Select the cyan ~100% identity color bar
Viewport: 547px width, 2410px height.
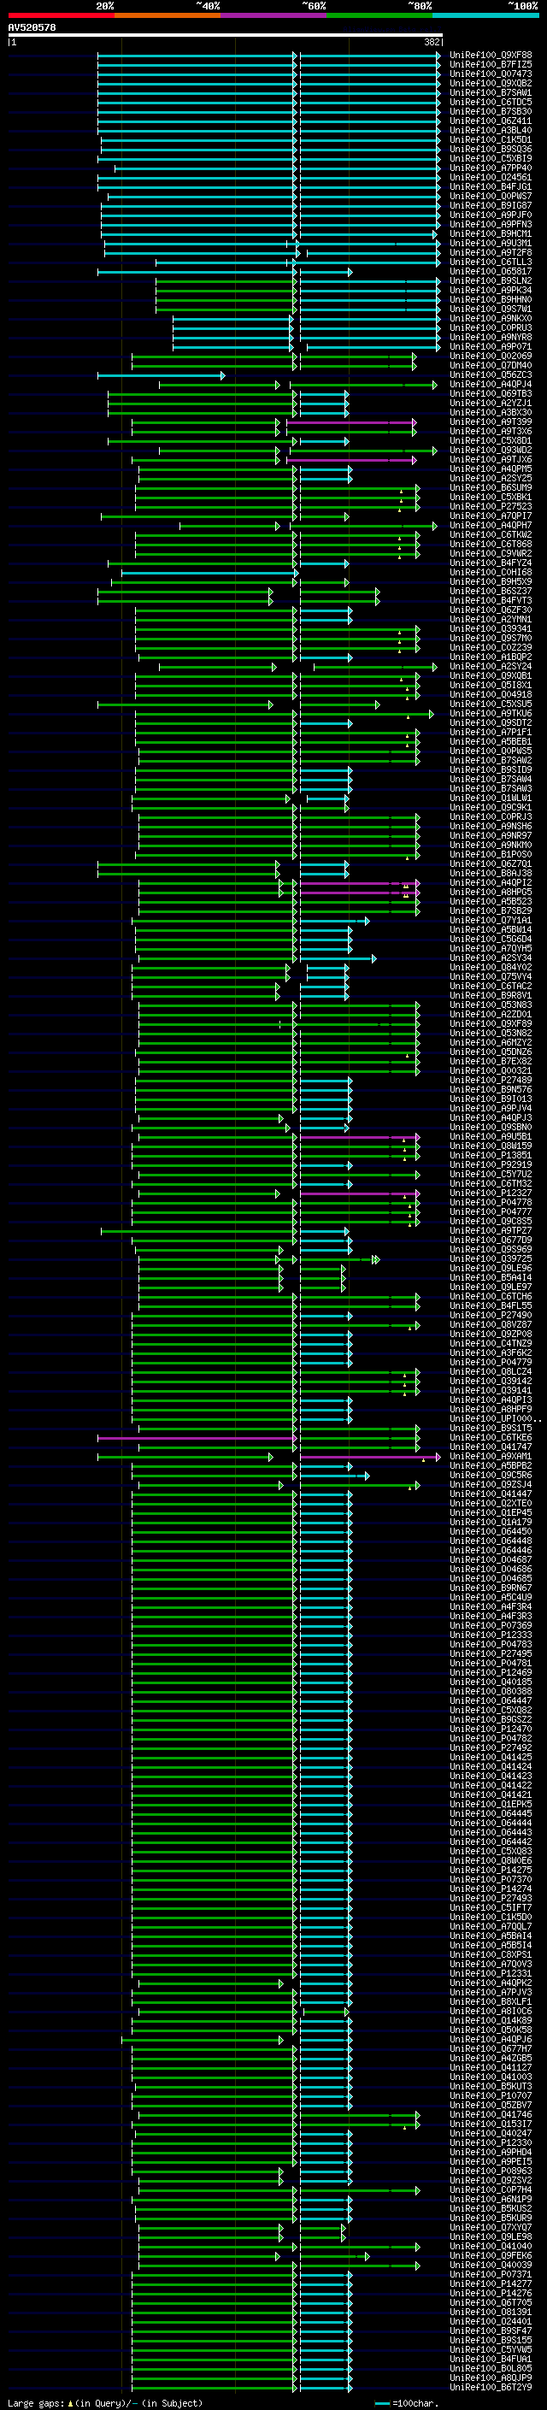click(x=485, y=15)
